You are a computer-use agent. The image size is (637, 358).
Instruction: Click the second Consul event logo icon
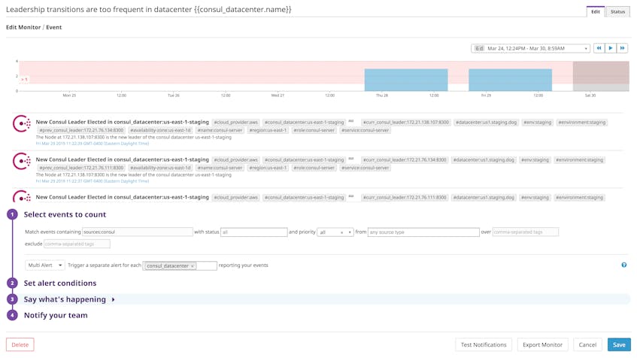point(23,162)
